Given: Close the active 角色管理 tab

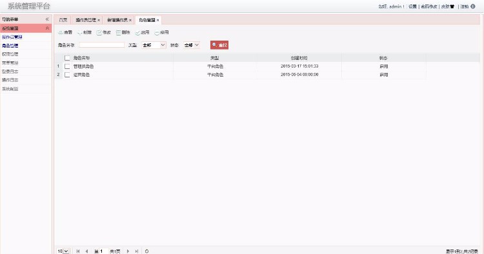Looking at the screenshot, I should click(157, 21).
